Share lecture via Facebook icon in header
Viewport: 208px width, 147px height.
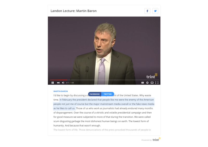pyautogui.click(x=147, y=11)
